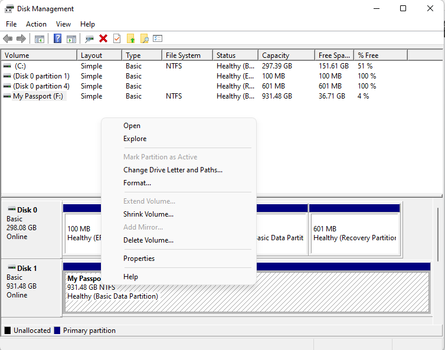Open the File menu
This screenshot has height=350, width=445.
(x=11, y=24)
